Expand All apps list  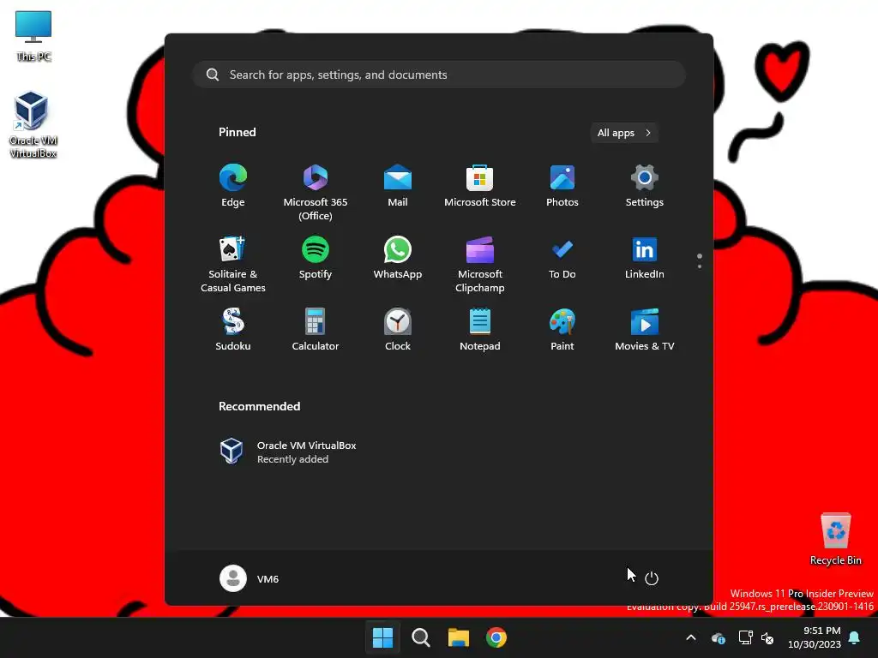624,133
